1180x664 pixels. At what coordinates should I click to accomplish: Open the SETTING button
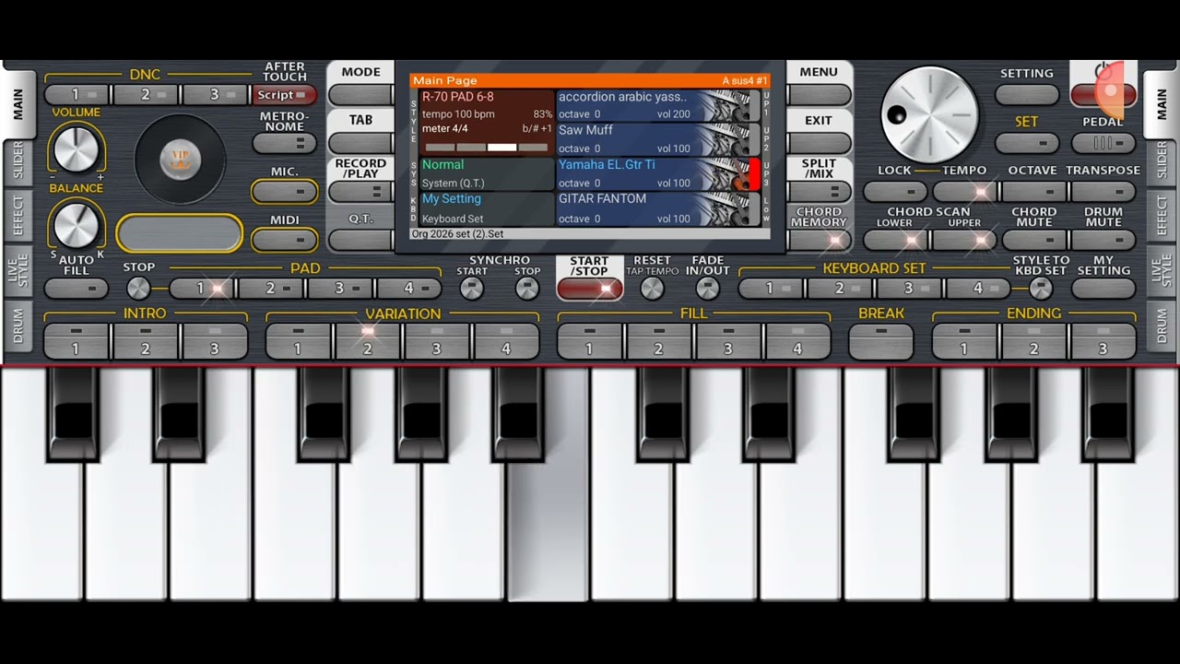point(1027,95)
